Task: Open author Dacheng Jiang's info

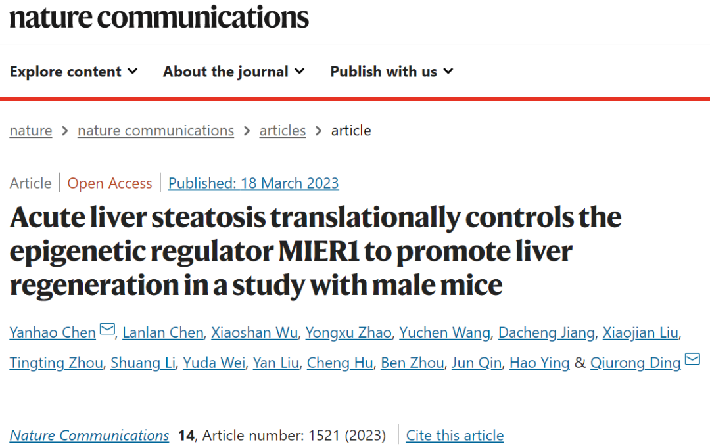Action: tap(546, 332)
